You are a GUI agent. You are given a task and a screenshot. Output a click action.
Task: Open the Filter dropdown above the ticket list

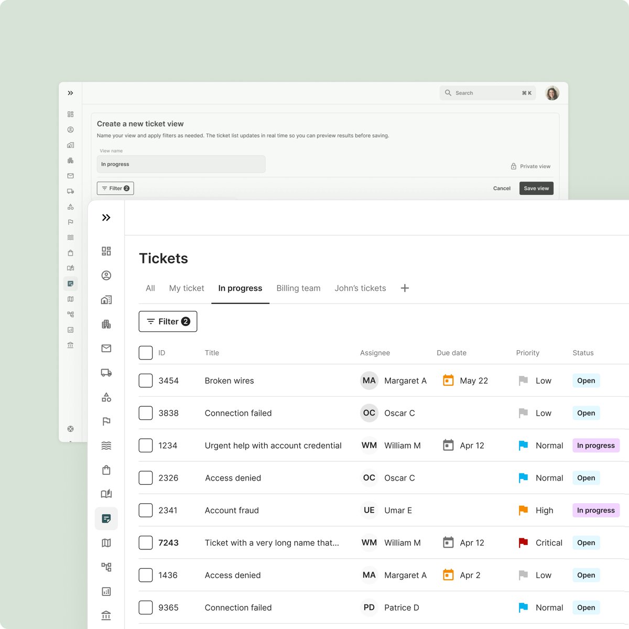coord(168,321)
